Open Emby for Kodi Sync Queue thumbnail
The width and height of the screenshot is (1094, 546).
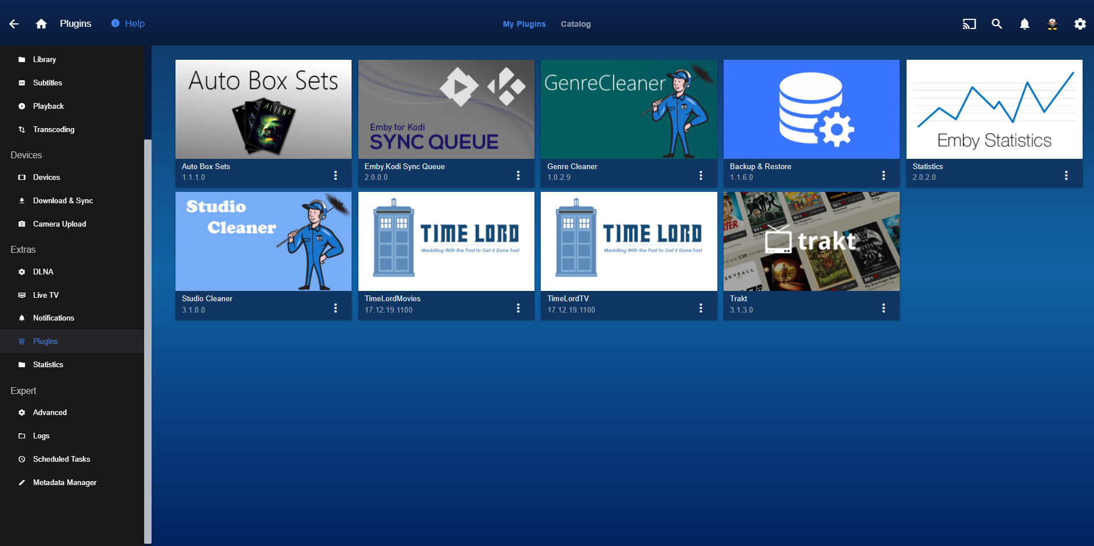(446, 109)
